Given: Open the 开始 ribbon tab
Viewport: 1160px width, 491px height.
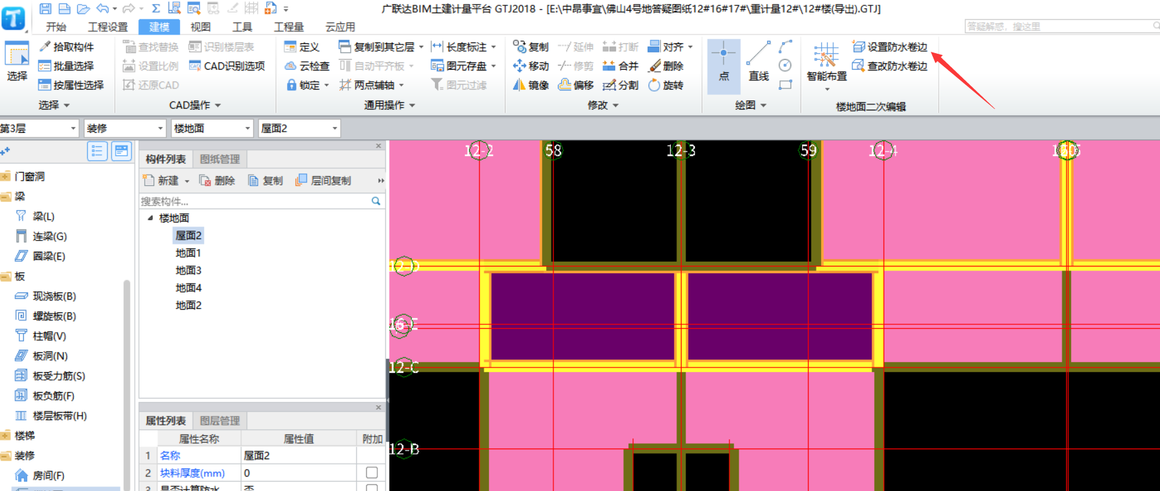Looking at the screenshot, I should pyautogui.click(x=56, y=27).
